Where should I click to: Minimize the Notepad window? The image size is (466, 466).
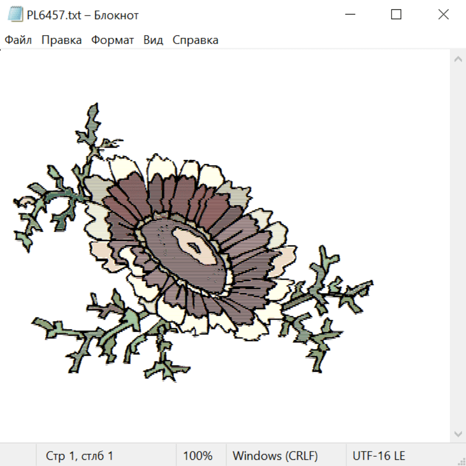tap(348, 15)
